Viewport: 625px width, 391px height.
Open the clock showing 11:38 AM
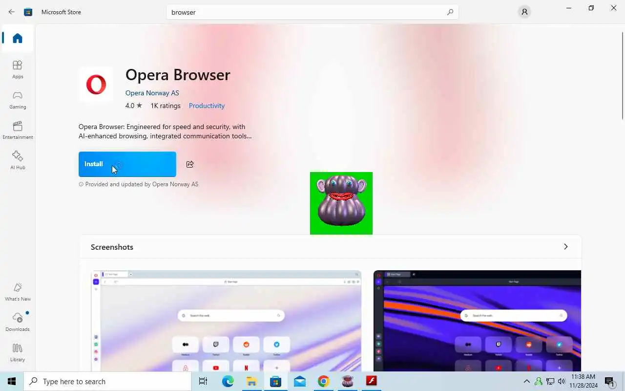click(583, 381)
